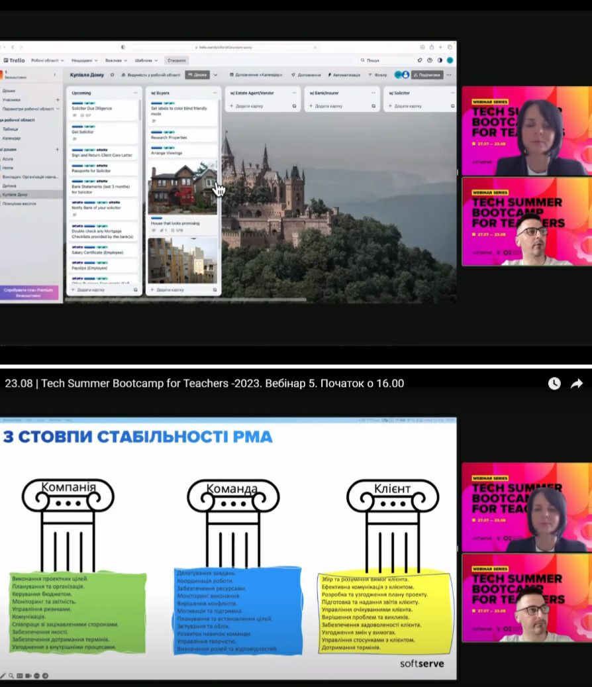
Task: Click the Створити button
Action: (177, 60)
